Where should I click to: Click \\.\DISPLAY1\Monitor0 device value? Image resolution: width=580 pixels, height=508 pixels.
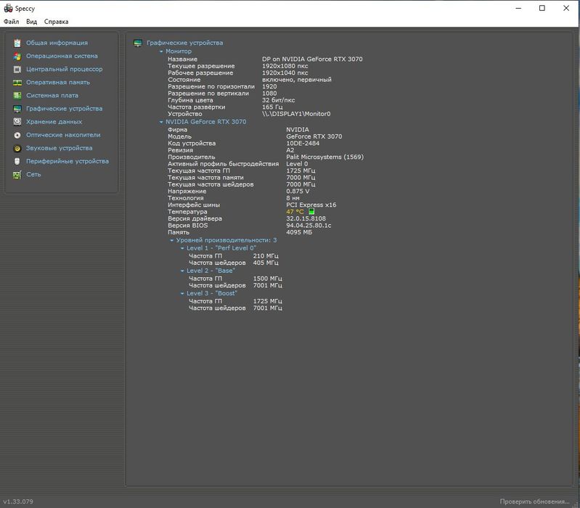point(296,114)
